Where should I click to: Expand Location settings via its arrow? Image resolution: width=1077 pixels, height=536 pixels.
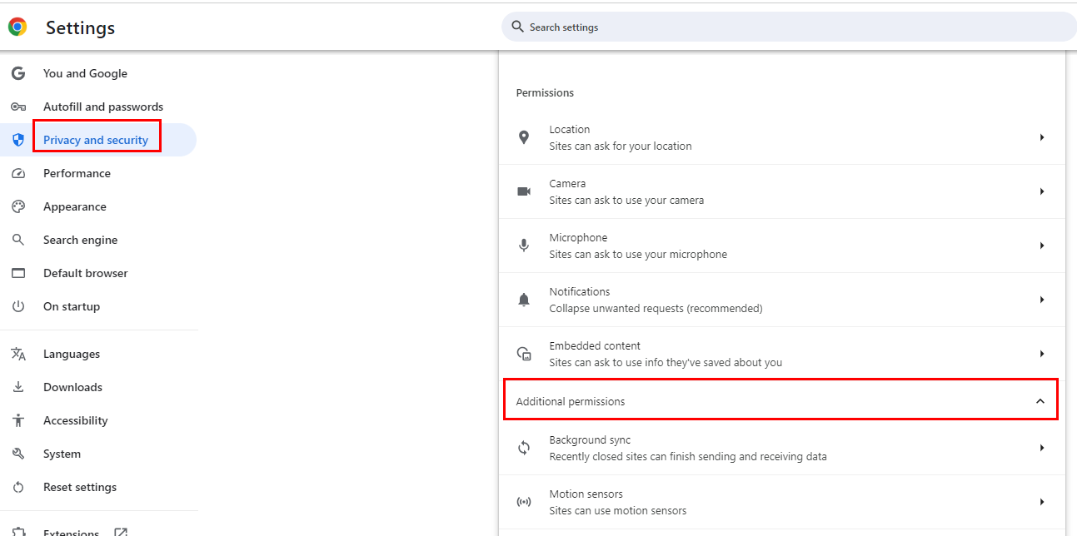pos(1041,137)
